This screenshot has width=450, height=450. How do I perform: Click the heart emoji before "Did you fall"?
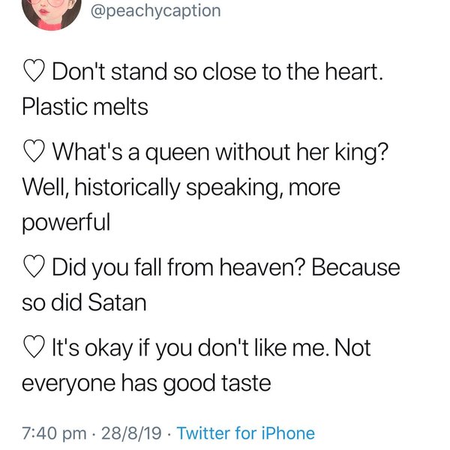click(34, 268)
